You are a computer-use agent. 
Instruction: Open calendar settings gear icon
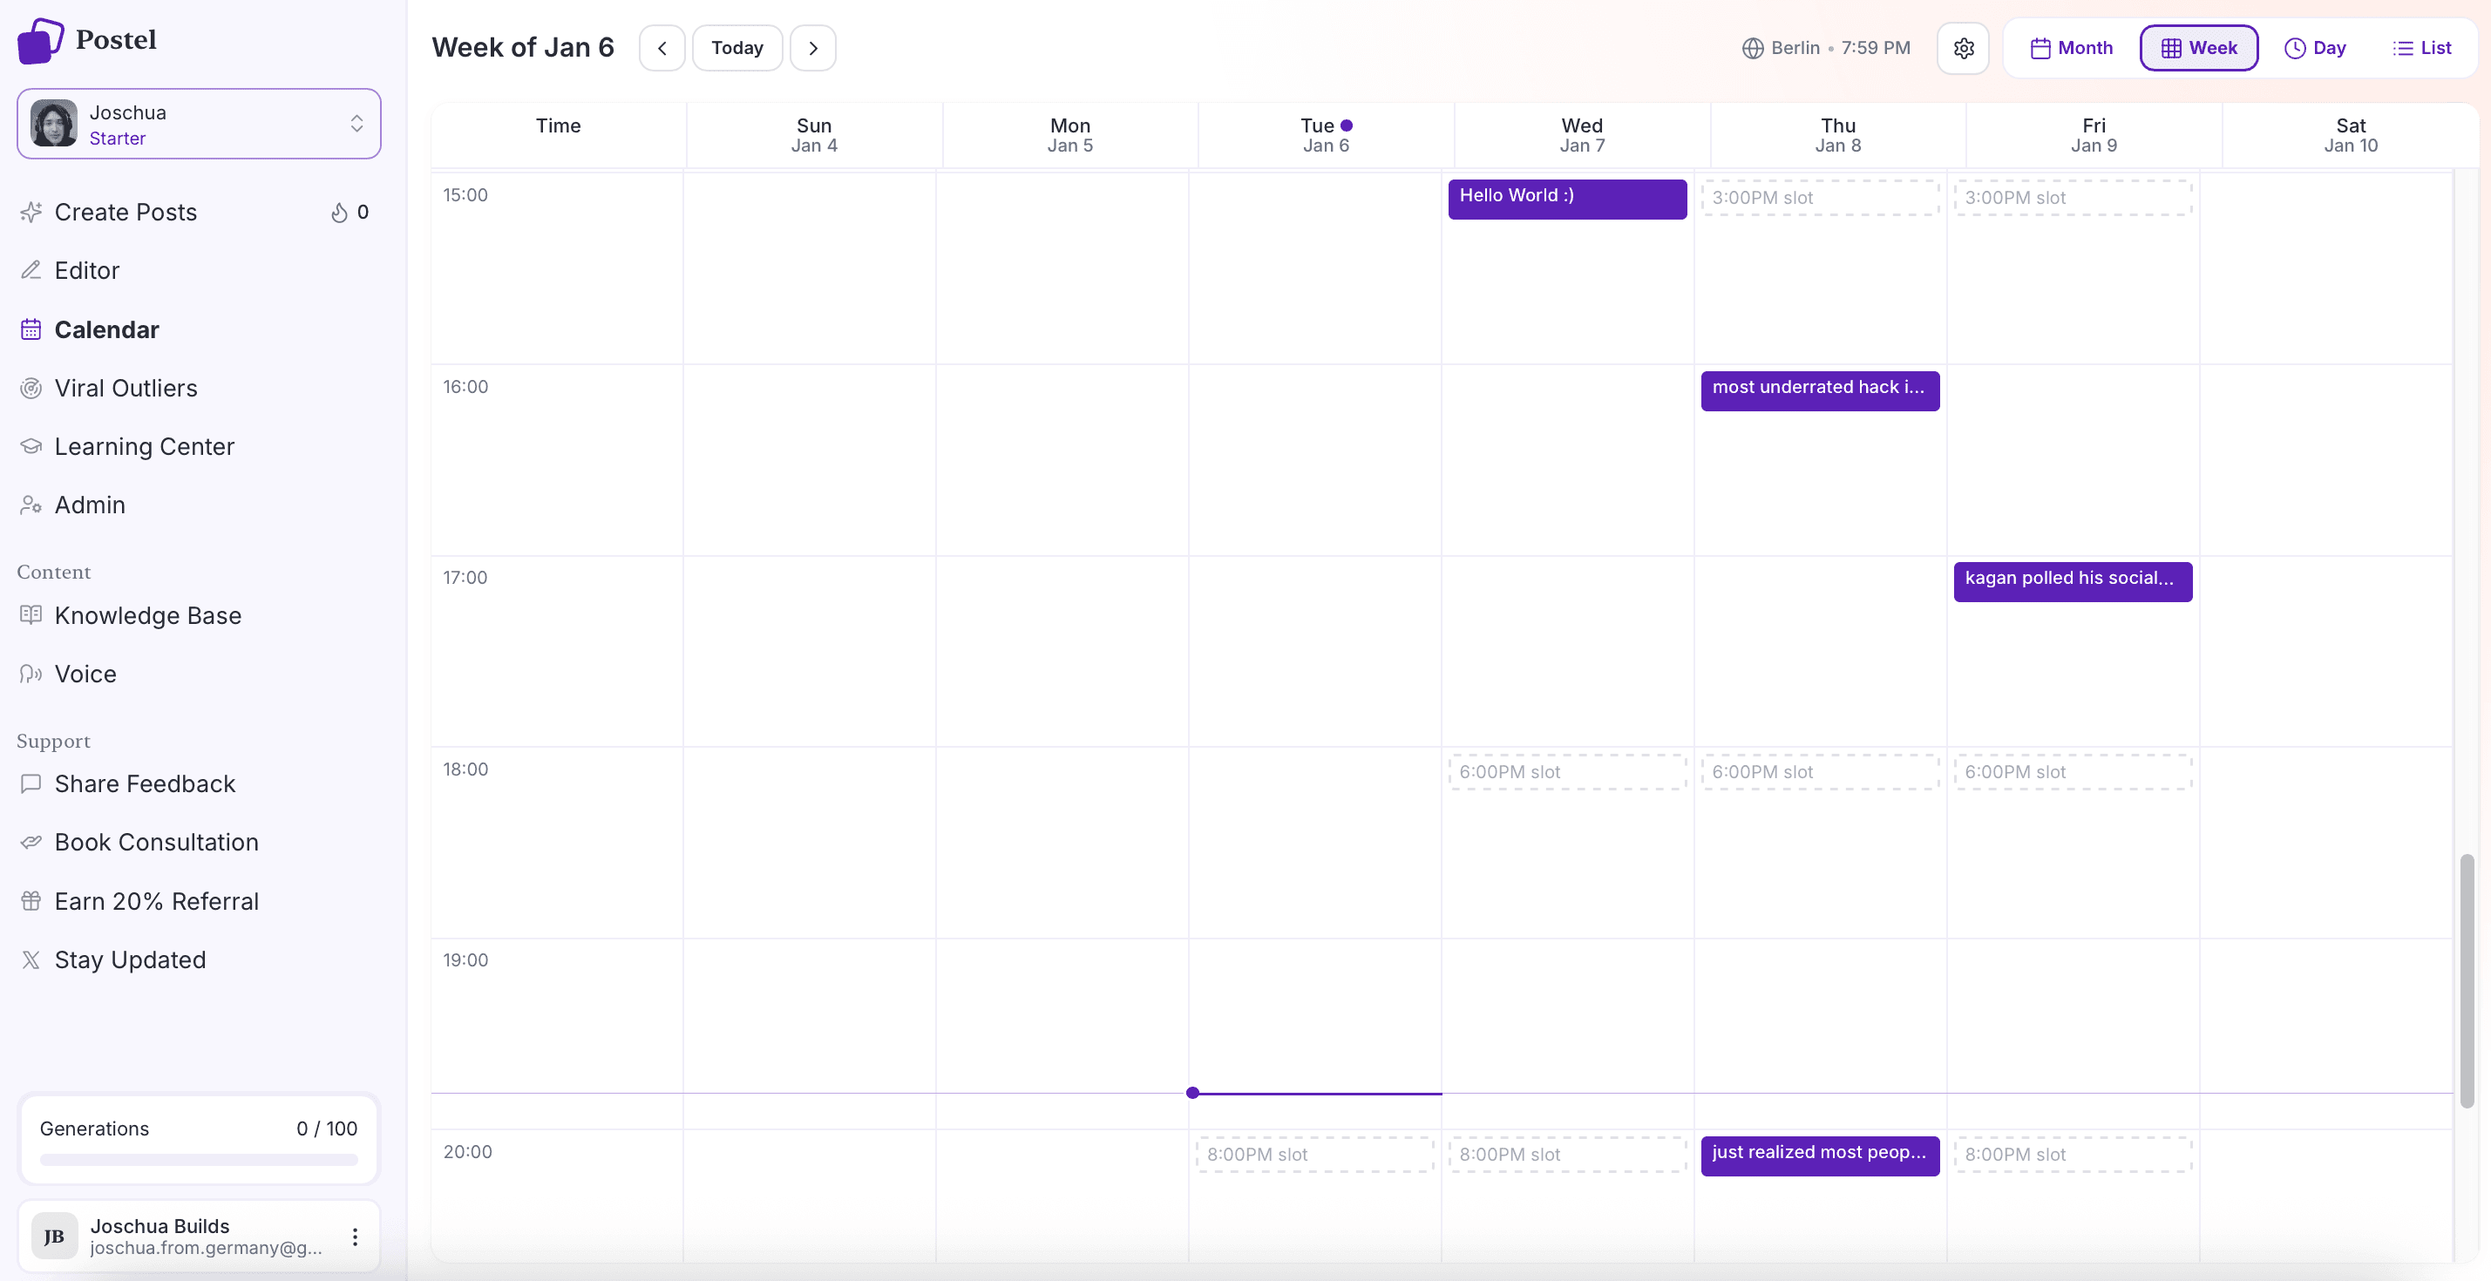click(x=1962, y=48)
